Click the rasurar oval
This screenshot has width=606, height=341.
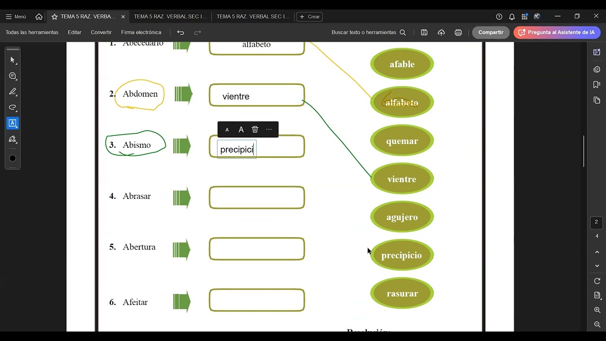[x=402, y=293]
